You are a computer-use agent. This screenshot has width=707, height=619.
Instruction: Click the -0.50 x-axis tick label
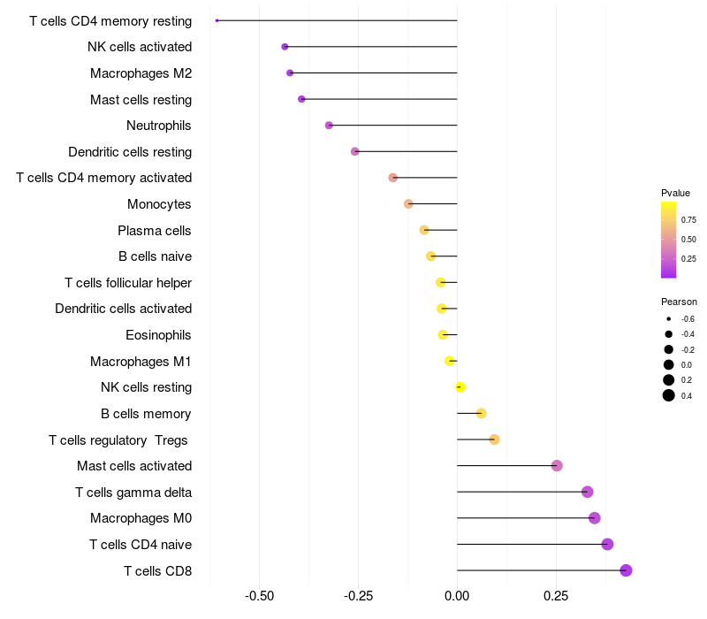(259, 596)
